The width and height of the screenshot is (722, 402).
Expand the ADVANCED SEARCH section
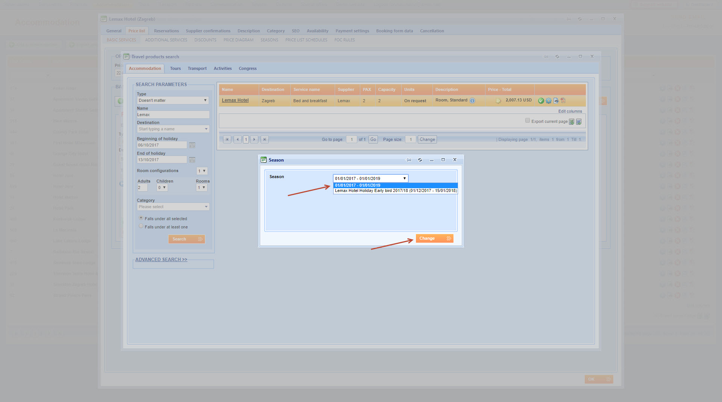click(x=161, y=260)
